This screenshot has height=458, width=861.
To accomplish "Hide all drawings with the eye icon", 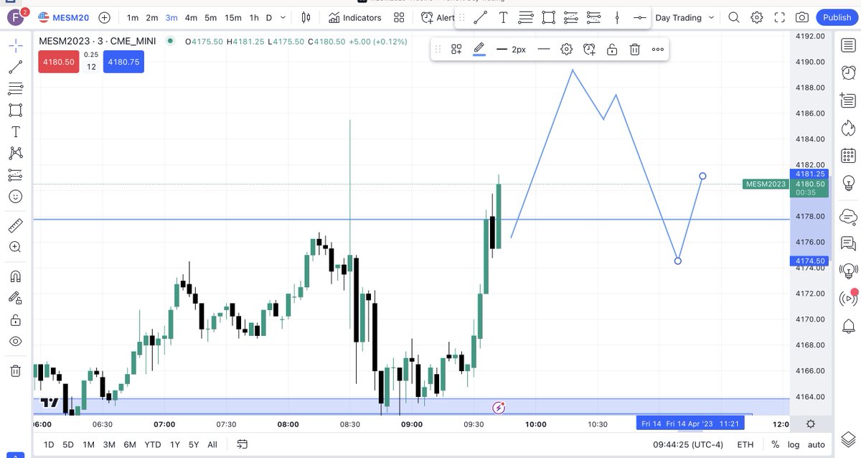I will click(16, 341).
